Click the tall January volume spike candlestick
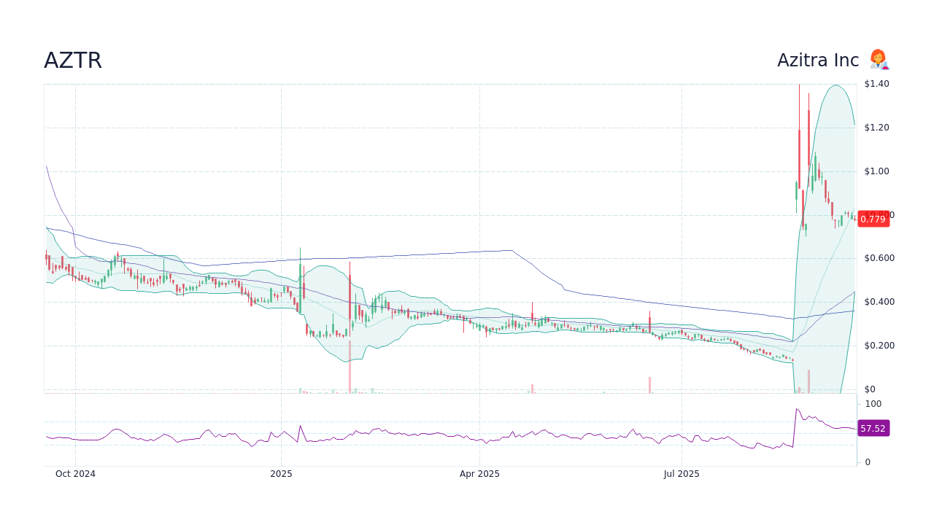The image size is (934, 525). (x=300, y=284)
